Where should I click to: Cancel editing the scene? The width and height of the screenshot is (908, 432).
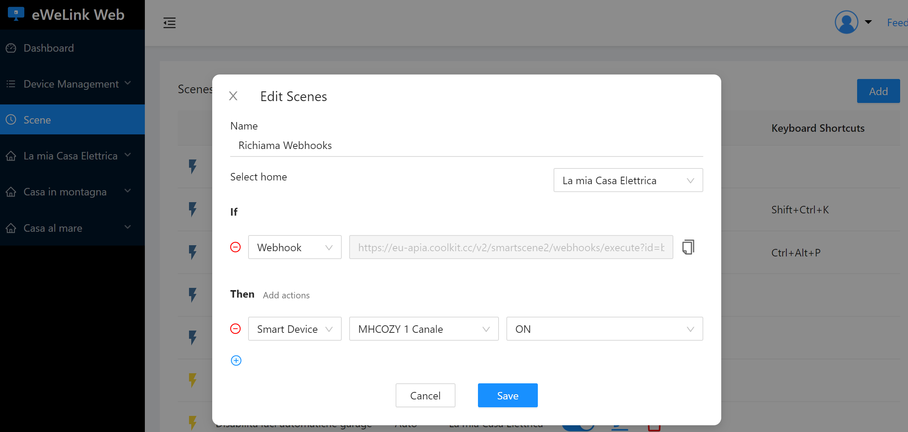425,395
